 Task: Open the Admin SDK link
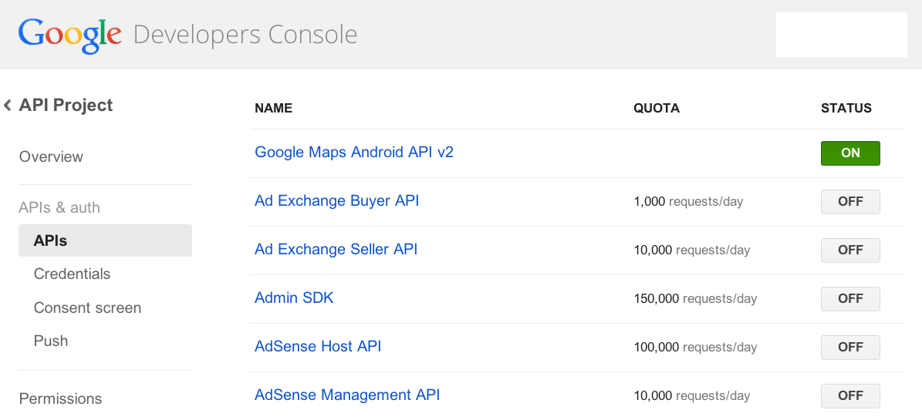click(x=294, y=297)
